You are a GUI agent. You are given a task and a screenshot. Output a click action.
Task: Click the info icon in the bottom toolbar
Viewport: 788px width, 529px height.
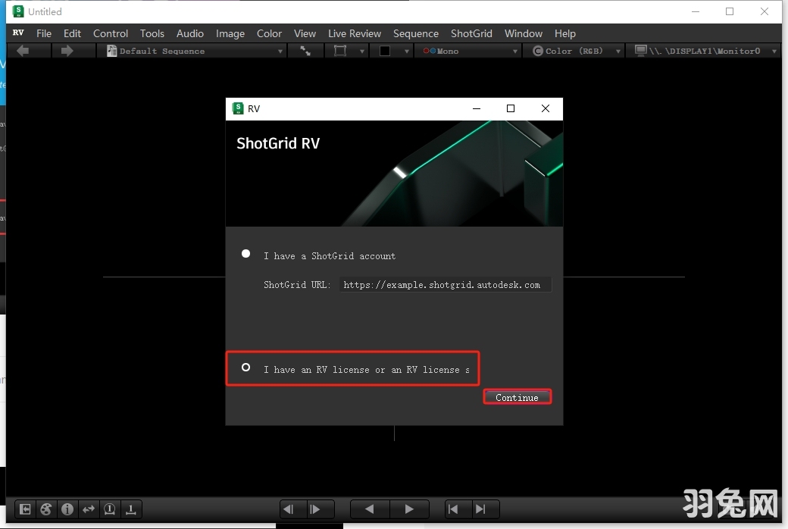coord(67,509)
